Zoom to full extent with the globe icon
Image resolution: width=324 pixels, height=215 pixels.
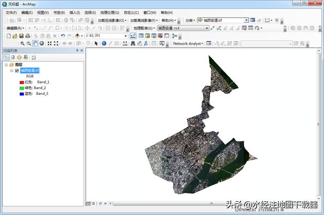click(42, 43)
